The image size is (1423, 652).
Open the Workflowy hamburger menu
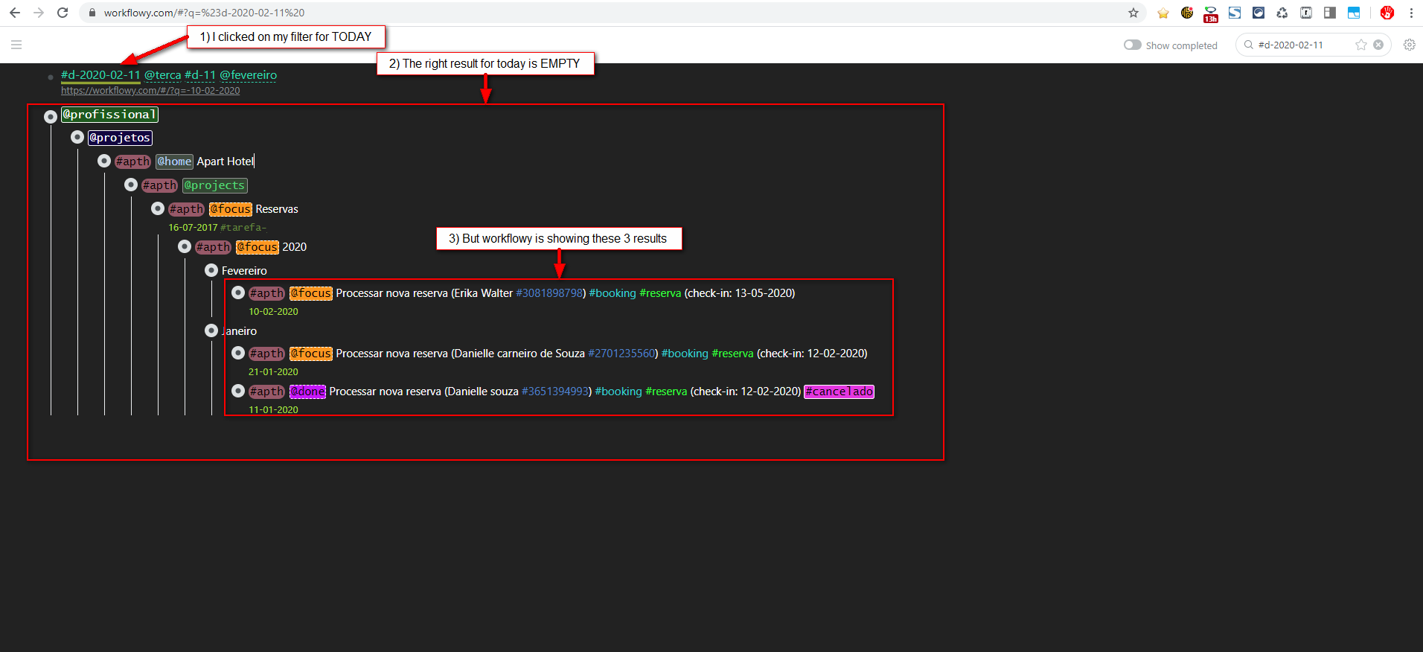(16, 45)
